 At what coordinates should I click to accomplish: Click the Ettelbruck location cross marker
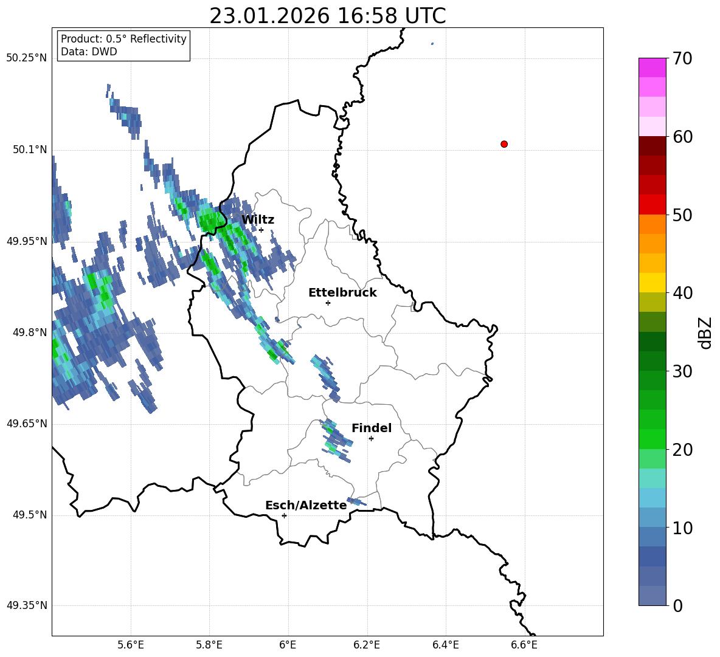[x=328, y=303]
